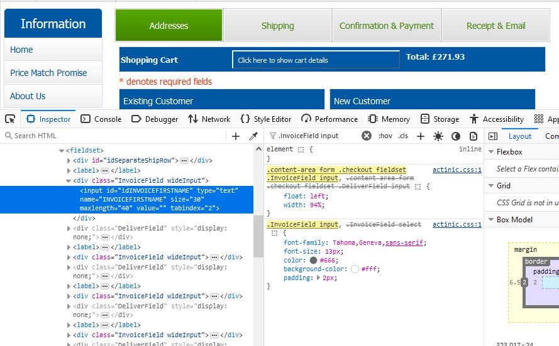Toggle print media simulation icon

click(472, 136)
